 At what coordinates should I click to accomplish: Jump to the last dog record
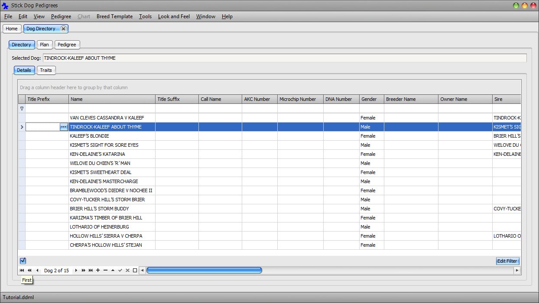(x=91, y=271)
